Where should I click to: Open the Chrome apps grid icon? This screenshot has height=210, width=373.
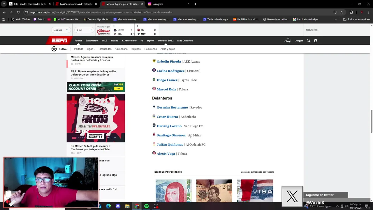point(4,20)
